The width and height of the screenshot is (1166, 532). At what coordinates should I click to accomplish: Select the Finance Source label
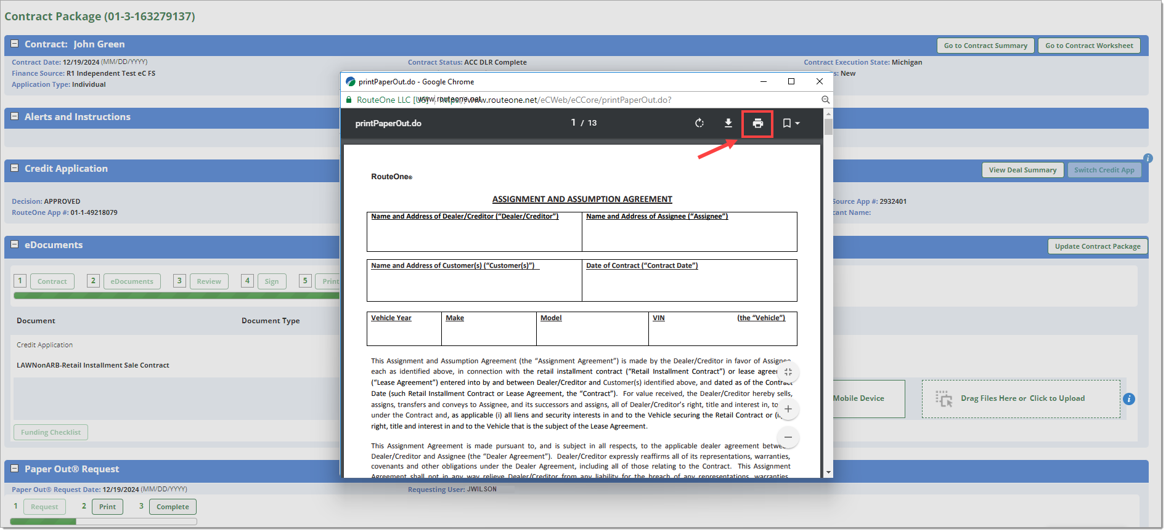(x=38, y=73)
